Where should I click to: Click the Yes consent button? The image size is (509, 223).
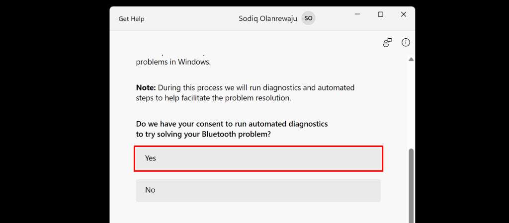point(258,158)
